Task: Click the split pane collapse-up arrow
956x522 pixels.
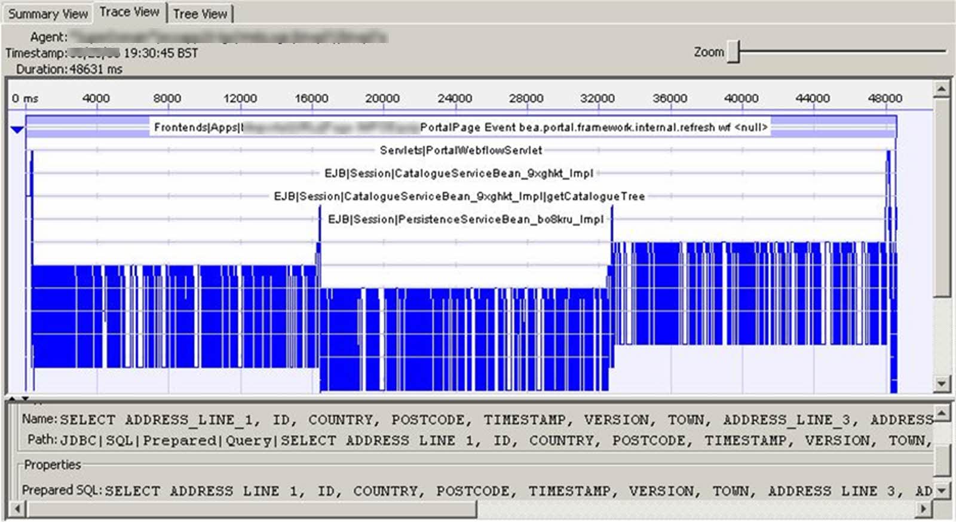Action: [12, 398]
